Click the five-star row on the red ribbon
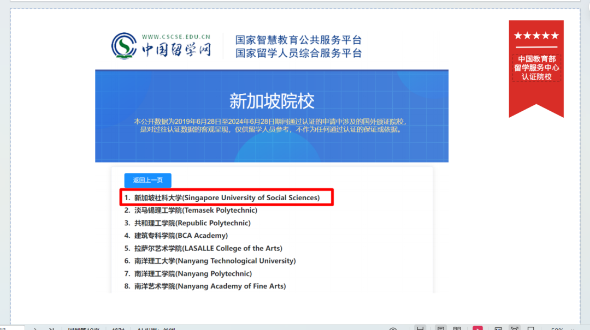The height and width of the screenshot is (330, 590). click(x=536, y=35)
